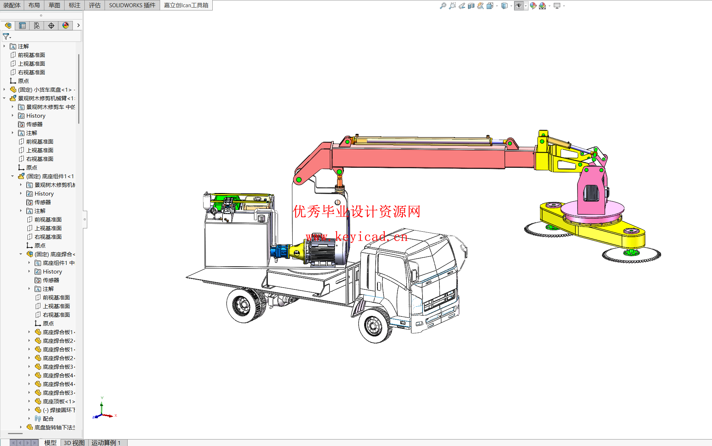Toggle the Hide/Show Items eye button
The height and width of the screenshot is (446, 712).
point(519,6)
